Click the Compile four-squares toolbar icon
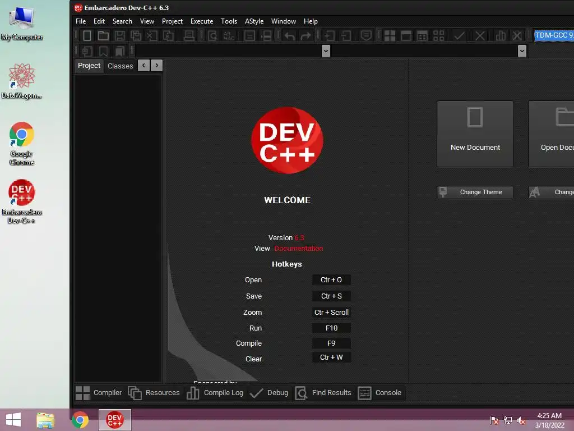Screen dimensions: 574x431 pos(390,35)
